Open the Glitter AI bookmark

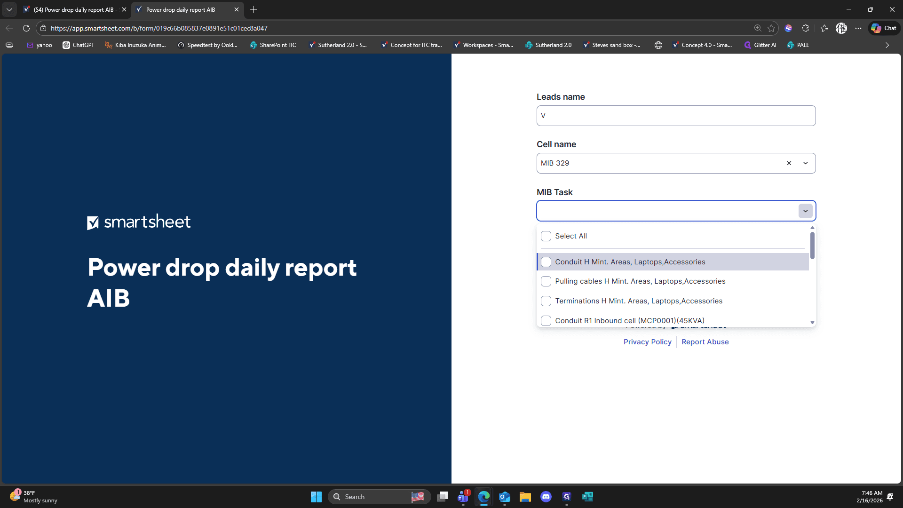760,45
